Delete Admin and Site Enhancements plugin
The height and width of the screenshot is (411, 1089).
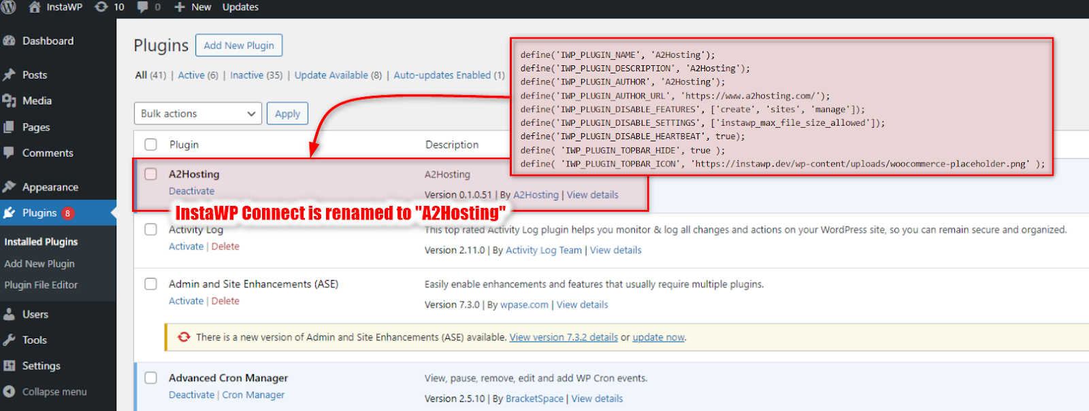coord(225,301)
